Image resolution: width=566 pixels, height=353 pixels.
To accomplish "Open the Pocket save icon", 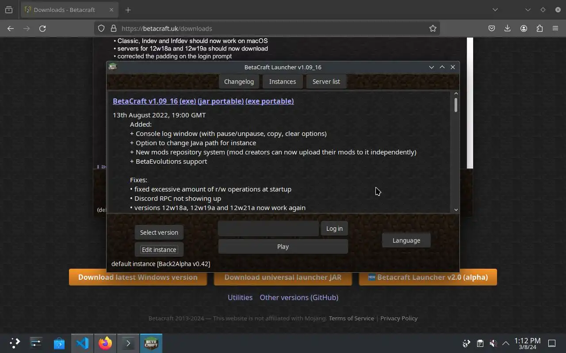I will [491, 28].
